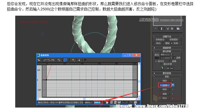Select the Zoom magnifier tool
Viewport: 199px width, 111px height.
click(x=131, y=103)
